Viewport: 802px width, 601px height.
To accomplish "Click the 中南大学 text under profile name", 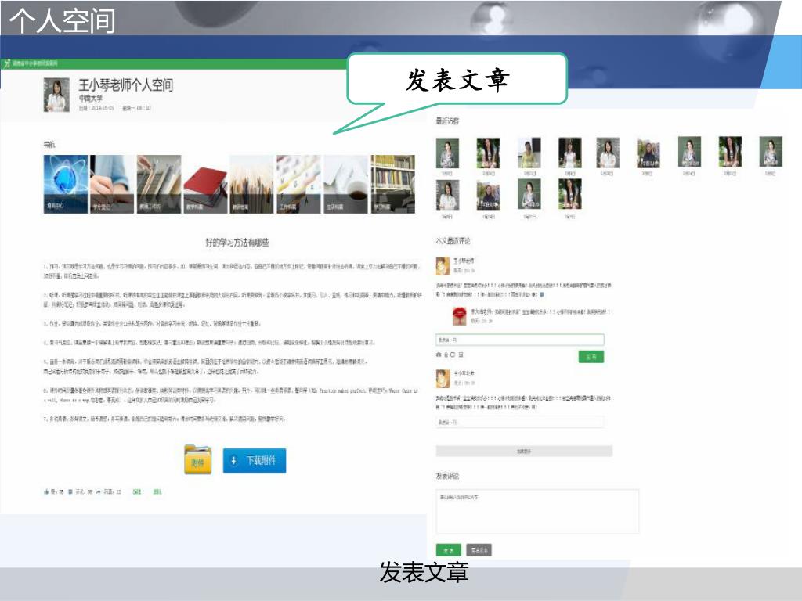I will pyautogui.click(x=91, y=98).
